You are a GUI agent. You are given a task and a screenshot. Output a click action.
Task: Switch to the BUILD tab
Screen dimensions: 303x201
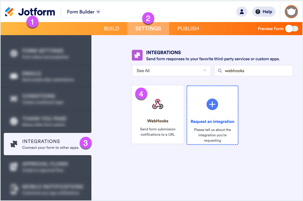pos(112,29)
